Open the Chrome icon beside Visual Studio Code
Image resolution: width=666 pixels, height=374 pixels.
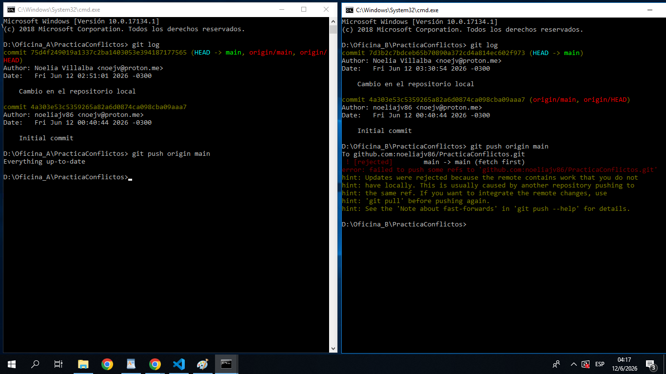coord(155,364)
